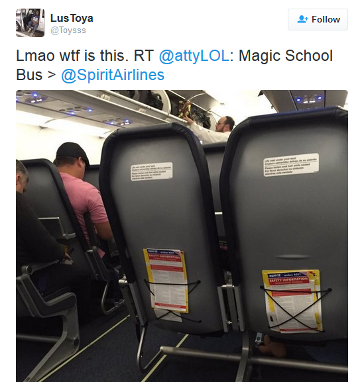This screenshot has height=382, width=364.
Task: Open the Lus Toya display name
Action: [72, 19]
